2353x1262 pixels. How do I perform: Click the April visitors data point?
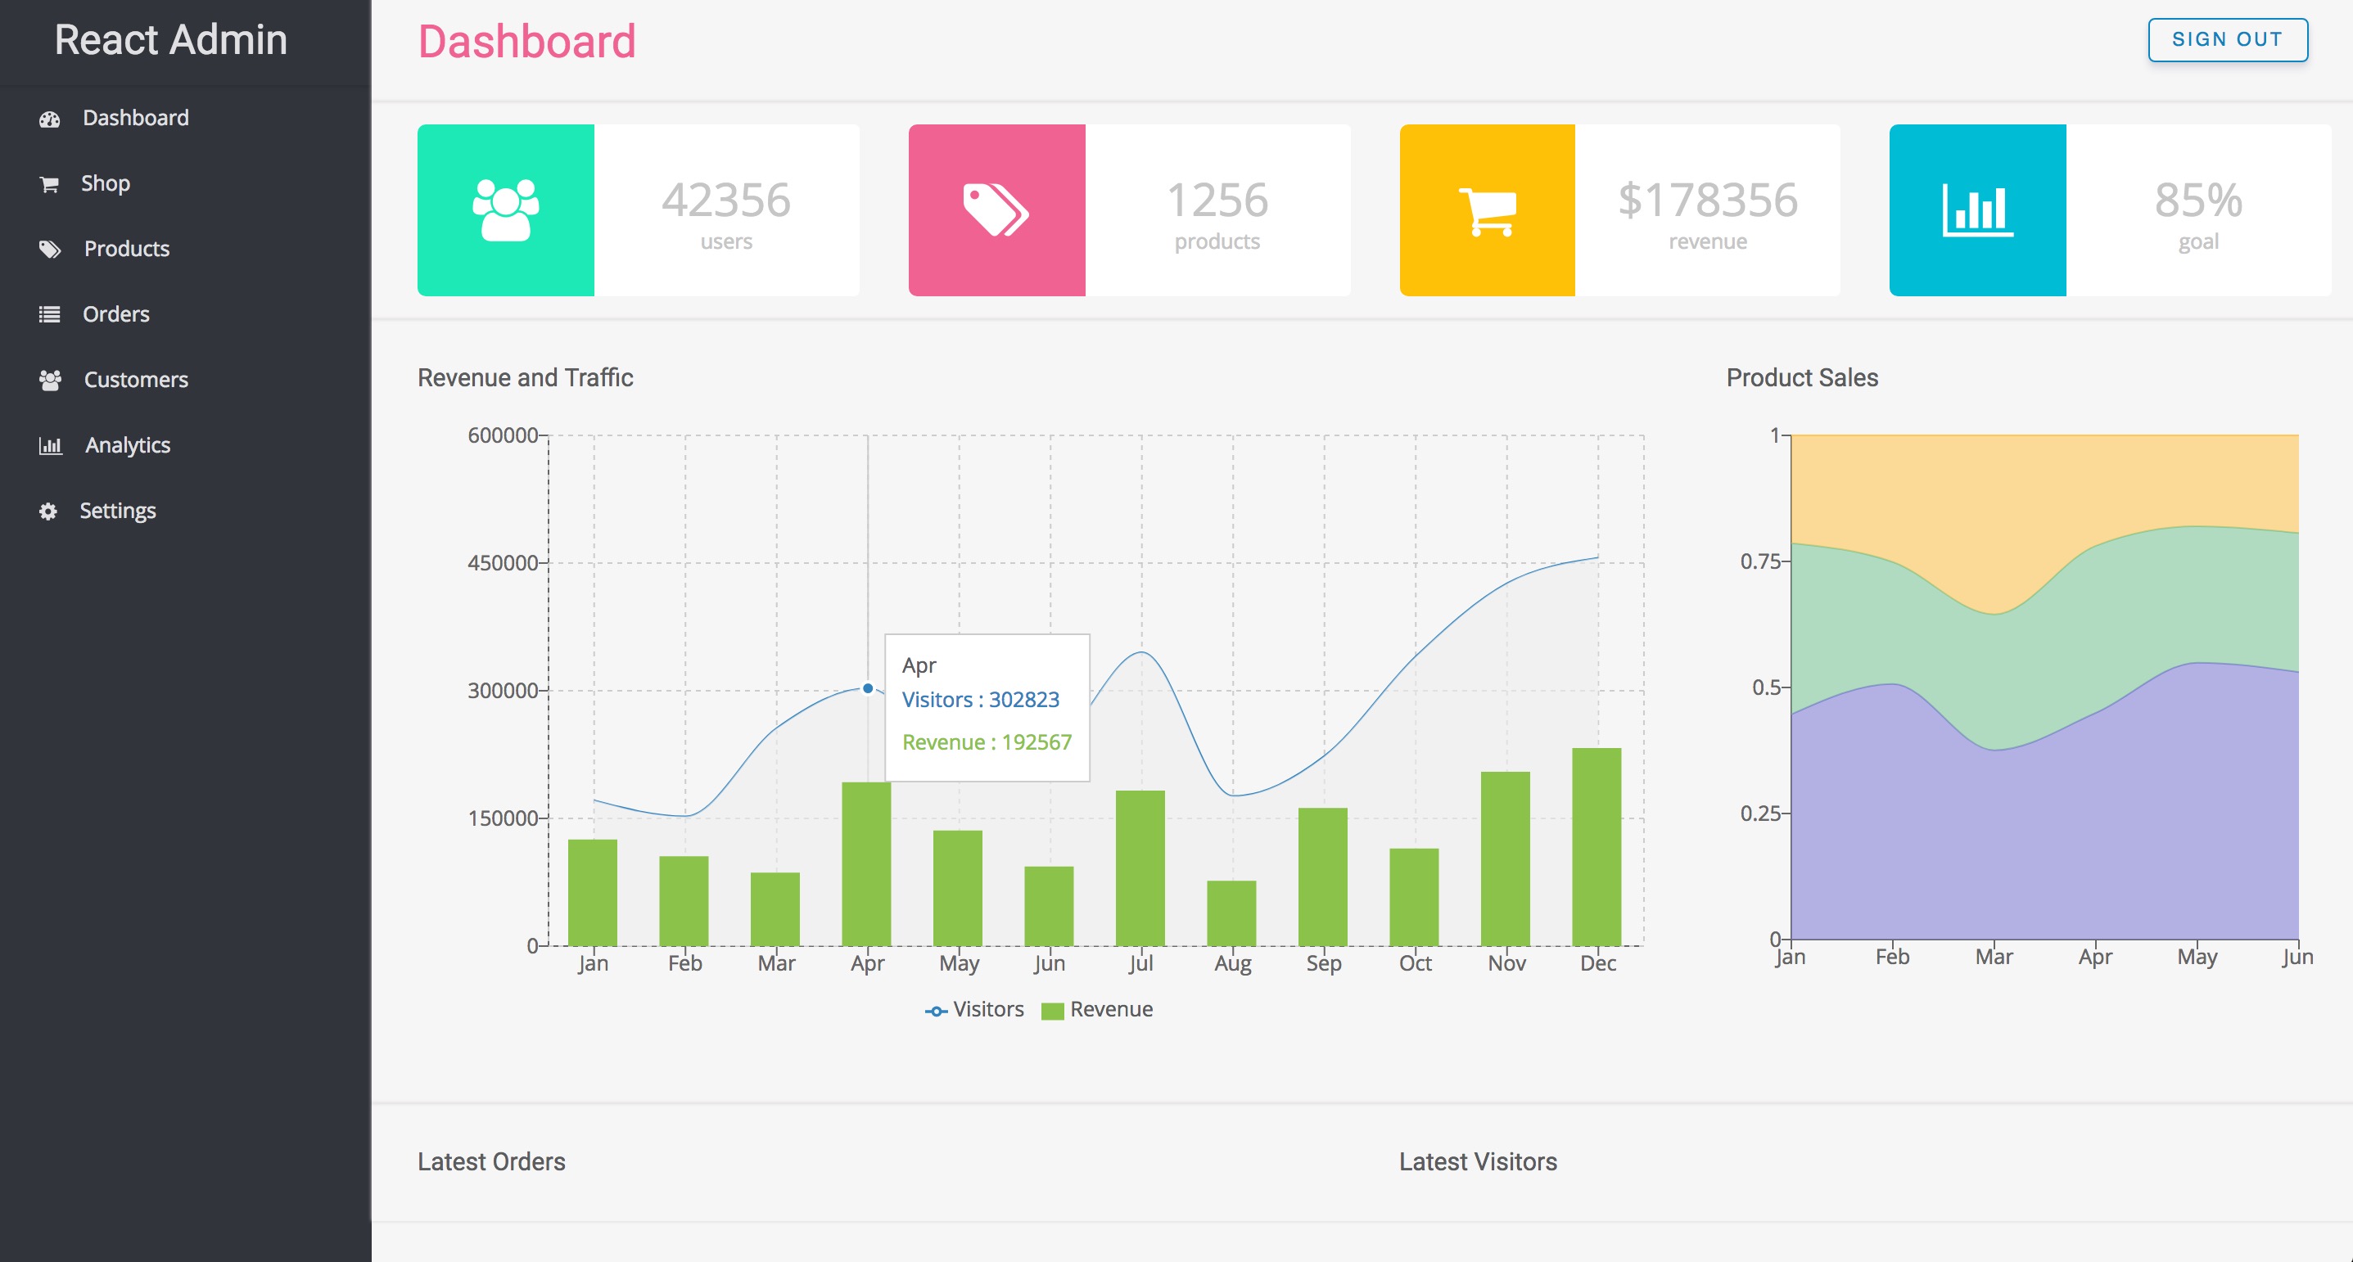click(868, 688)
